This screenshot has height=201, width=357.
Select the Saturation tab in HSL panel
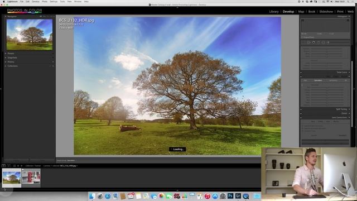pyautogui.click(x=318, y=80)
